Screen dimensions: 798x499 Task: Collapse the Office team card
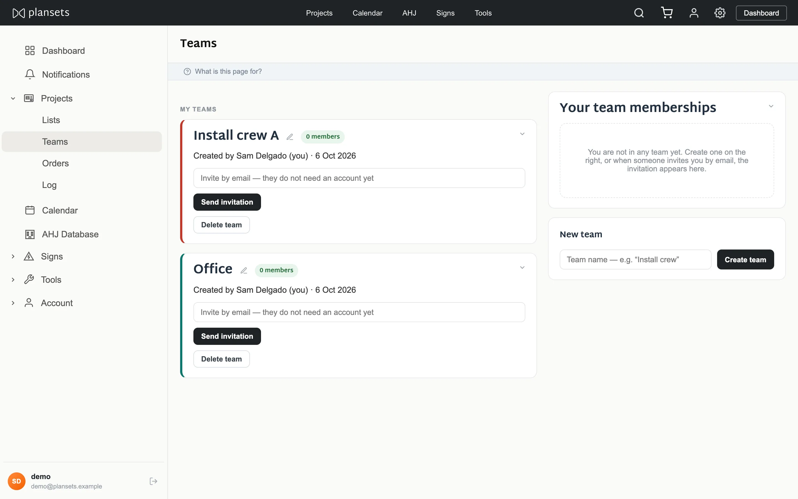click(x=522, y=268)
